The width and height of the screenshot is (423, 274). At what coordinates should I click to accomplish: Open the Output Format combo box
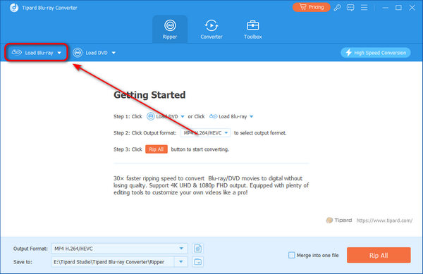coord(119,249)
